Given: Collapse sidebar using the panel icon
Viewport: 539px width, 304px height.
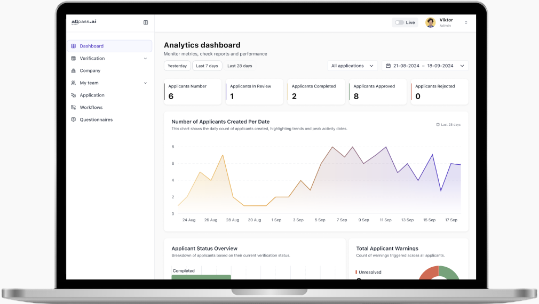Looking at the screenshot, I should point(146,22).
